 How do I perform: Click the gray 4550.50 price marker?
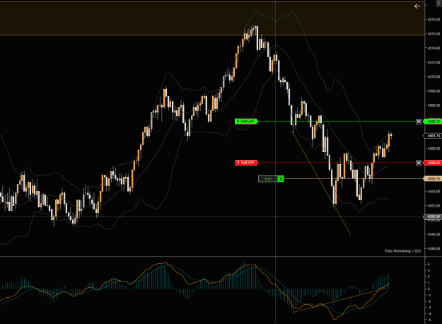433,216
